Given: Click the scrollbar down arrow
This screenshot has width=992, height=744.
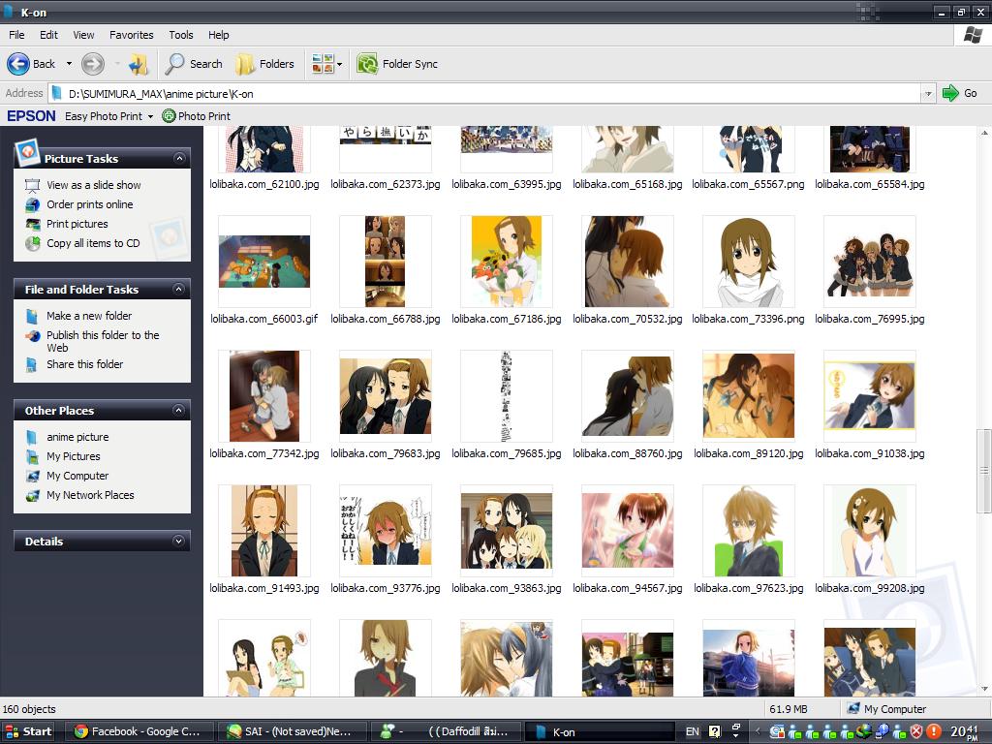Looking at the screenshot, I should point(984,689).
